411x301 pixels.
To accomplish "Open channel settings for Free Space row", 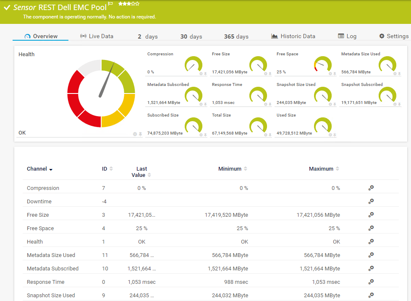I will [371, 228].
